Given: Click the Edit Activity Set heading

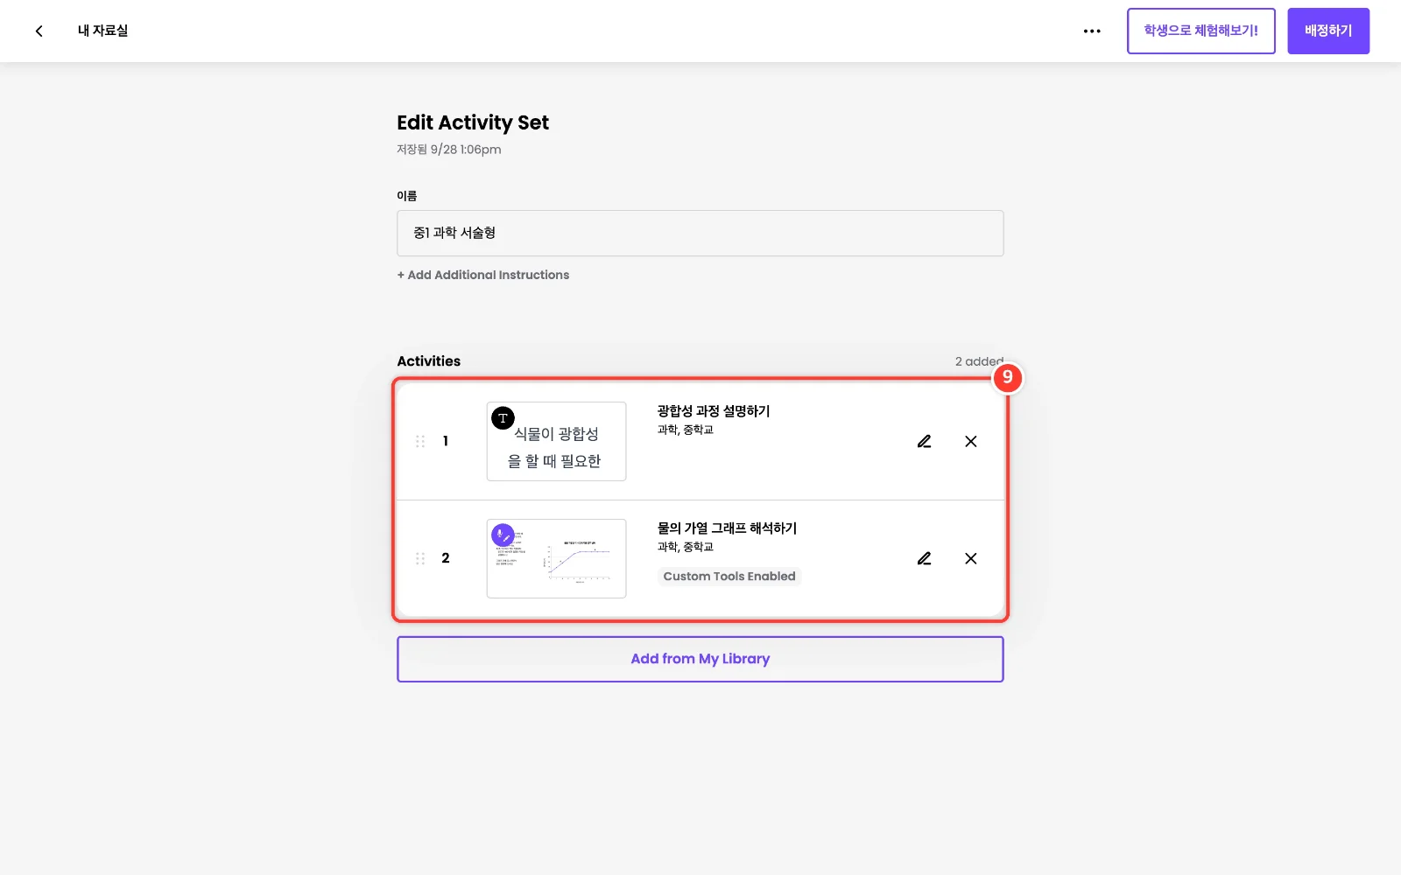Looking at the screenshot, I should click(x=473, y=122).
